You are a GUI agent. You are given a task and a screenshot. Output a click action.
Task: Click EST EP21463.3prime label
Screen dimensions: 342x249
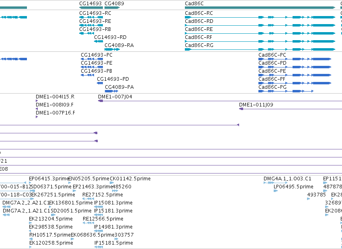click(93, 187)
